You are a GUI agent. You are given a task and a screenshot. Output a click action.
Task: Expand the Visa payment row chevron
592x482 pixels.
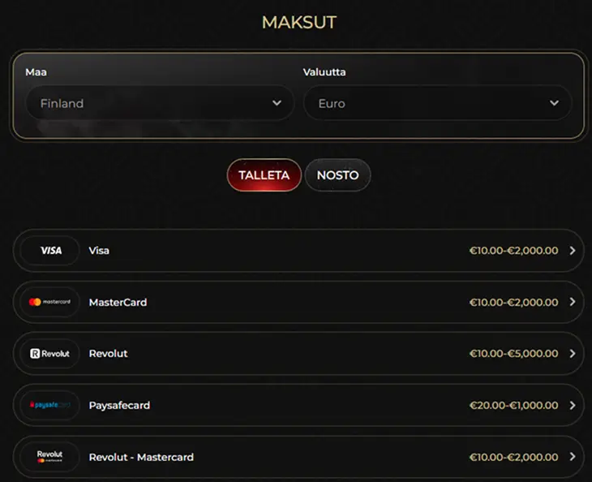click(573, 251)
